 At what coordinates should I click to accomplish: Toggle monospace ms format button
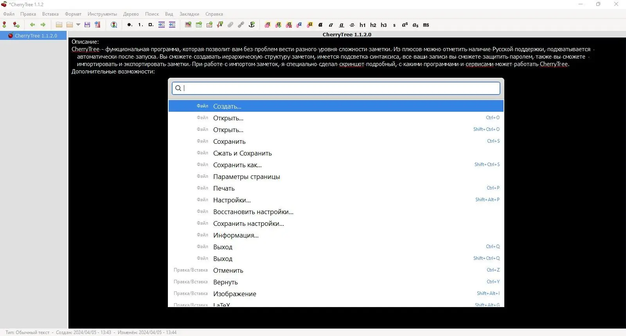click(x=426, y=25)
